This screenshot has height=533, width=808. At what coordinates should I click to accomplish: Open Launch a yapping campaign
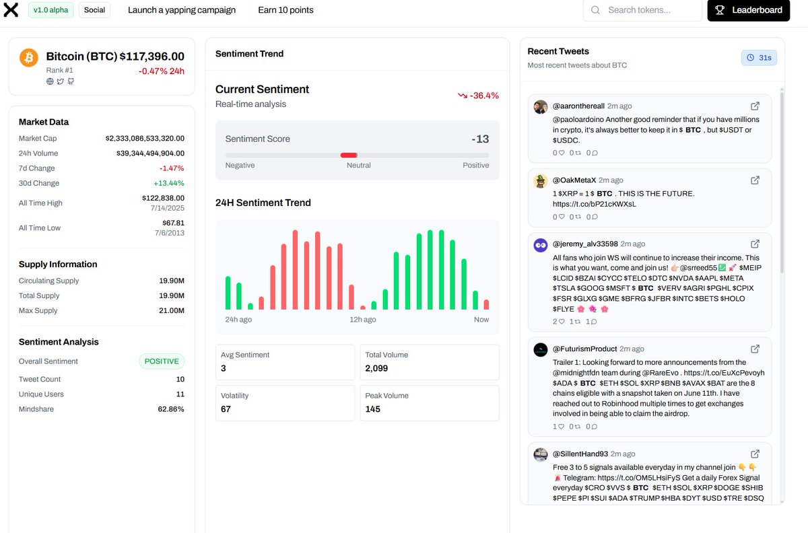point(182,10)
